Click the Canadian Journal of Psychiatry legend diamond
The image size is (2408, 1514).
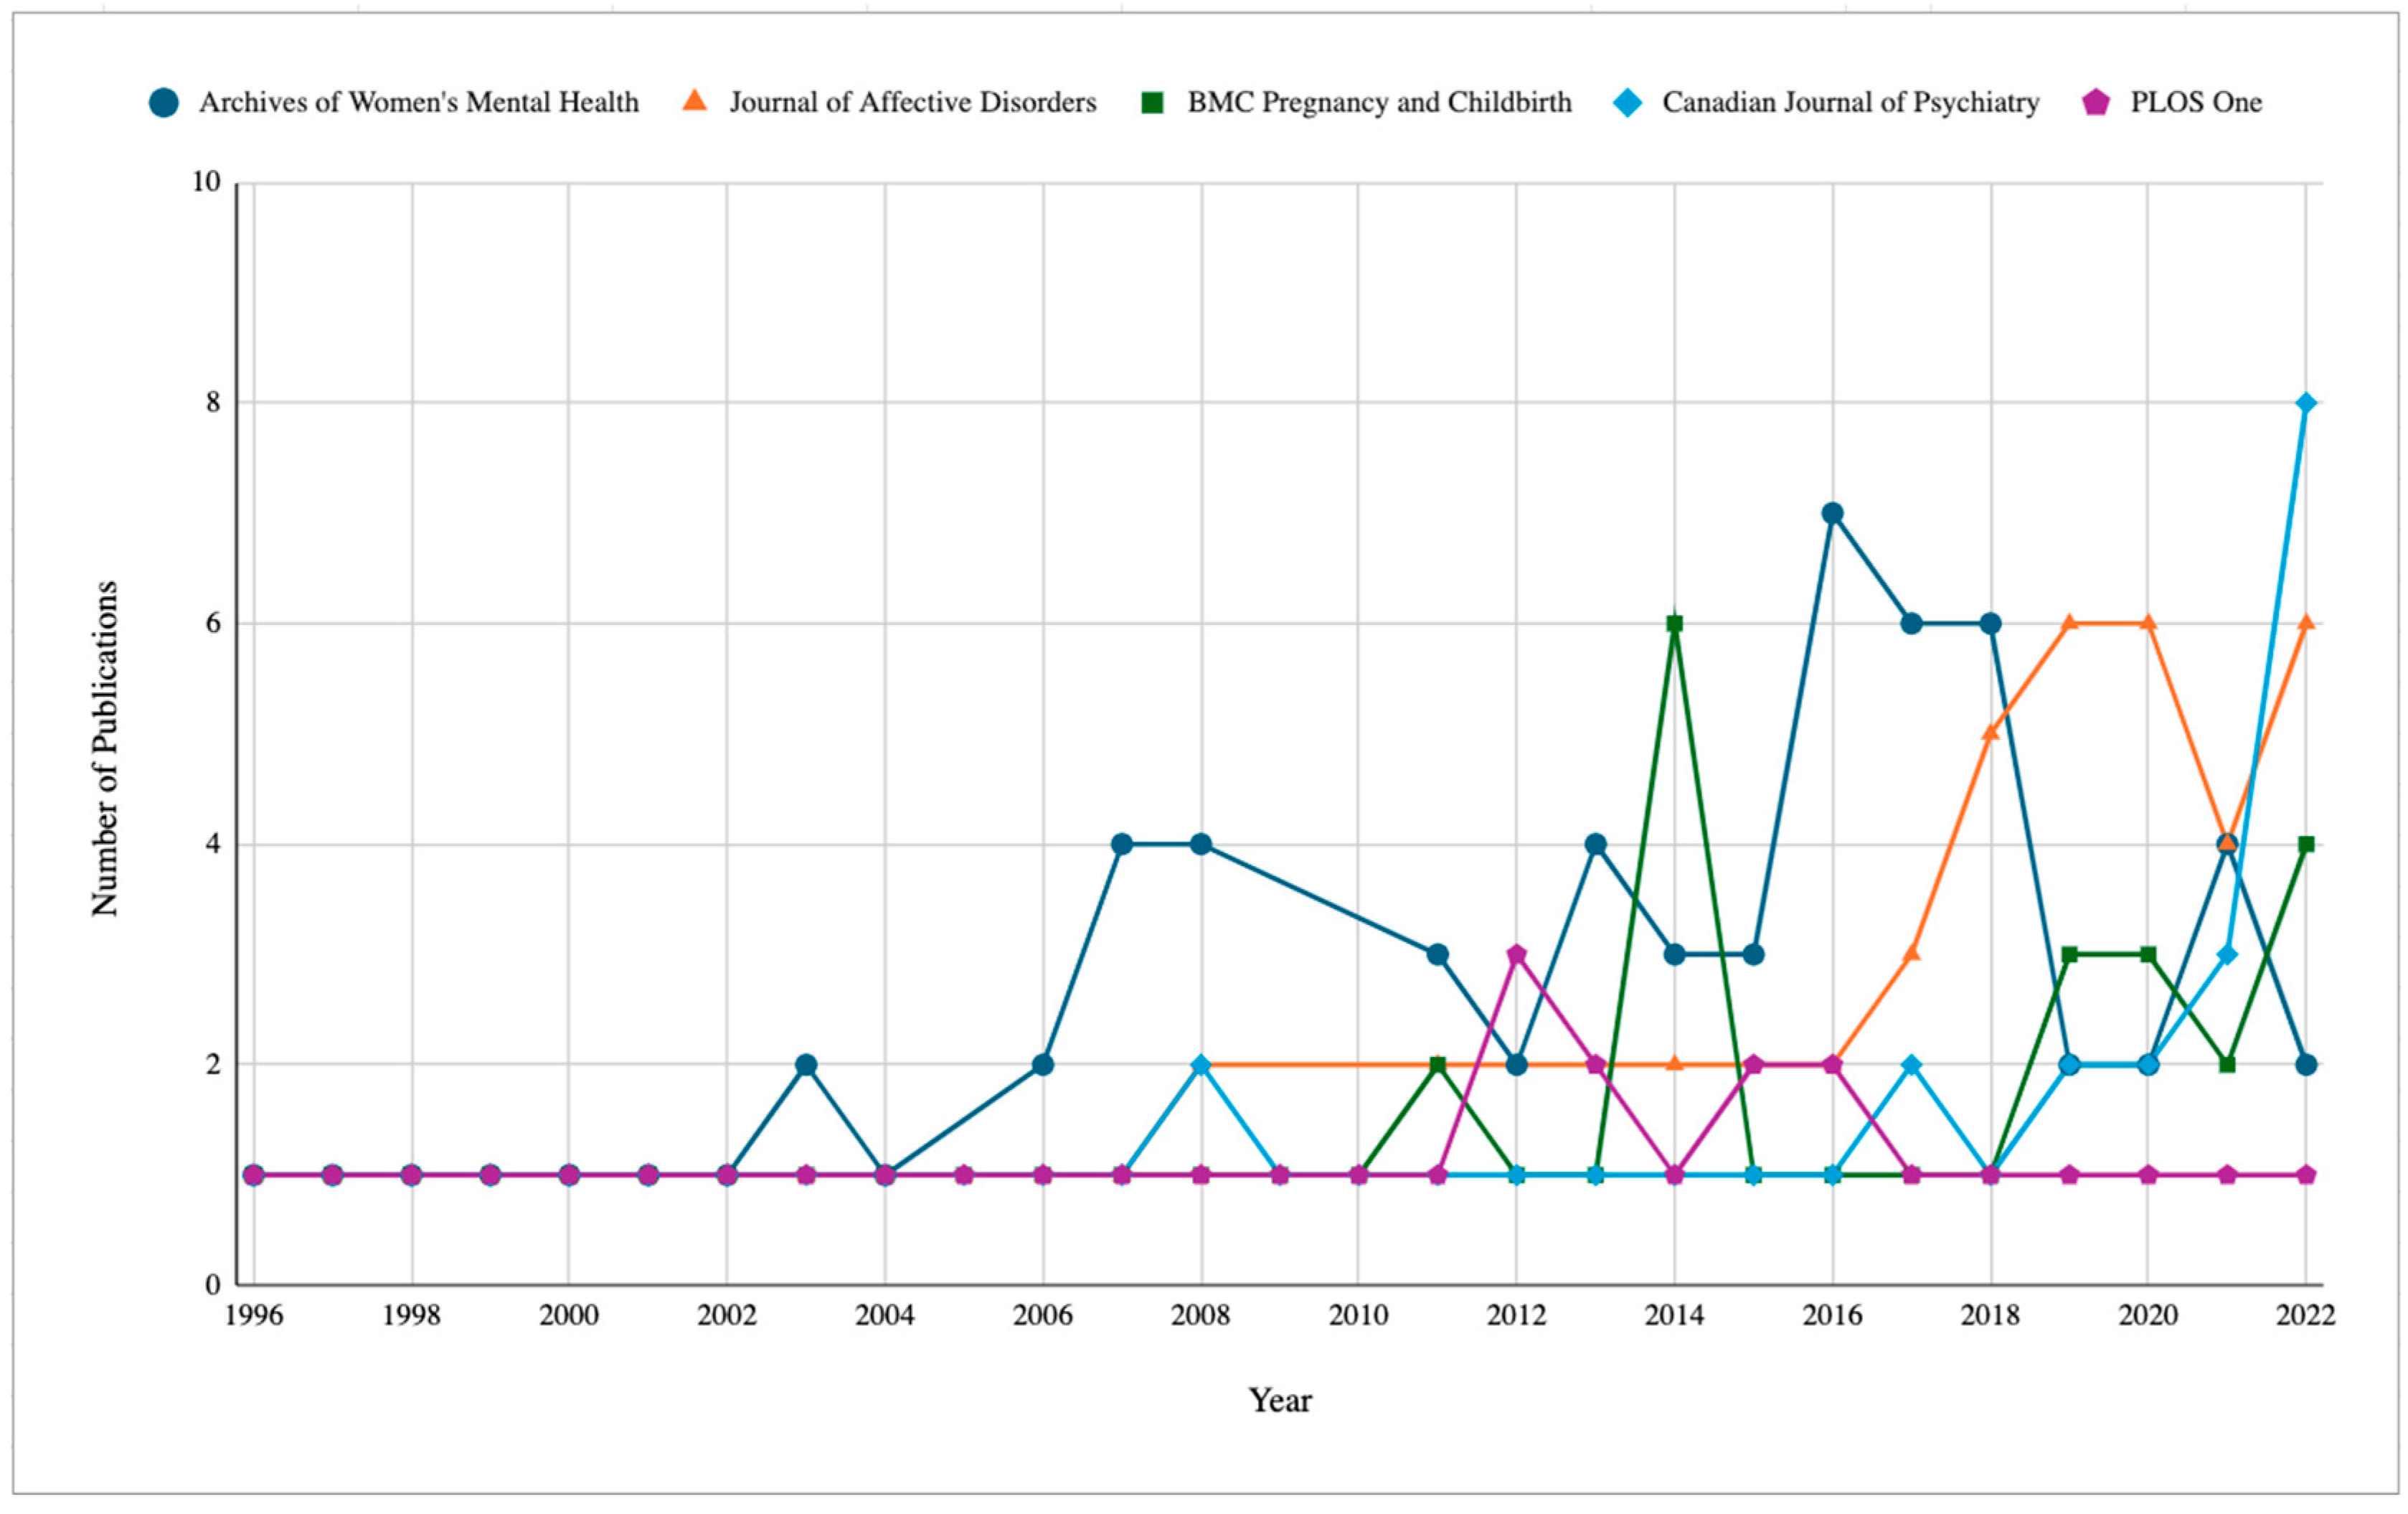click(x=1627, y=103)
